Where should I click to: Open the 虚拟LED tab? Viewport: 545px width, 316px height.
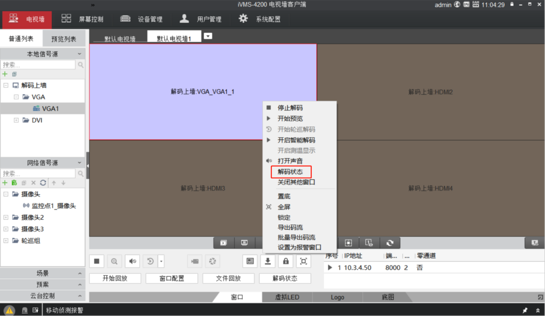pos(286,297)
